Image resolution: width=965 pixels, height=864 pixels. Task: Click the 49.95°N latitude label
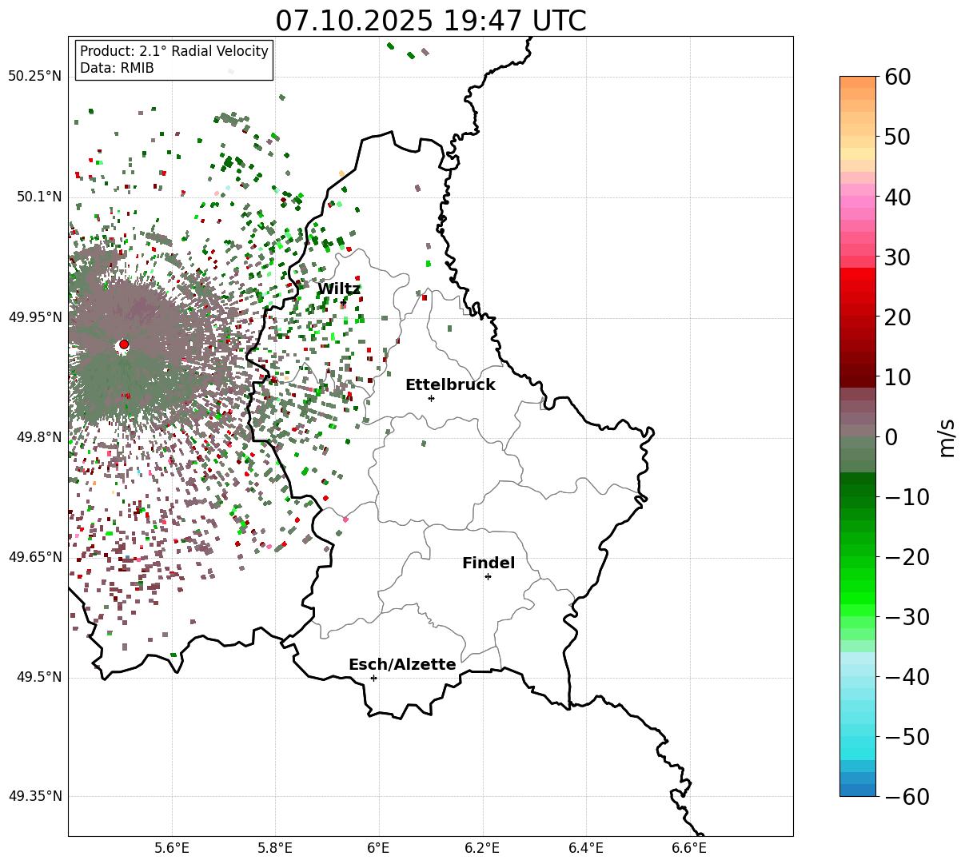pos(34,317)
